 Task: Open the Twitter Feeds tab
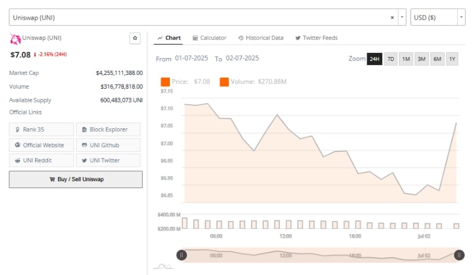pyautogui.click(x=317, y=38)
